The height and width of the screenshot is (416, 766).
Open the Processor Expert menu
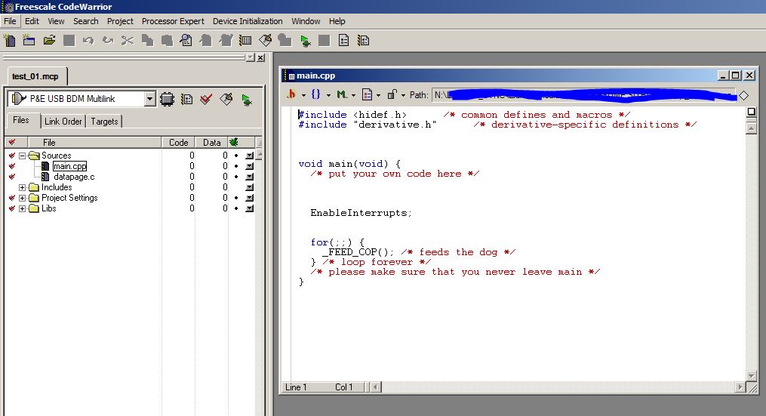pyautogui.click(x=173, y=21)
